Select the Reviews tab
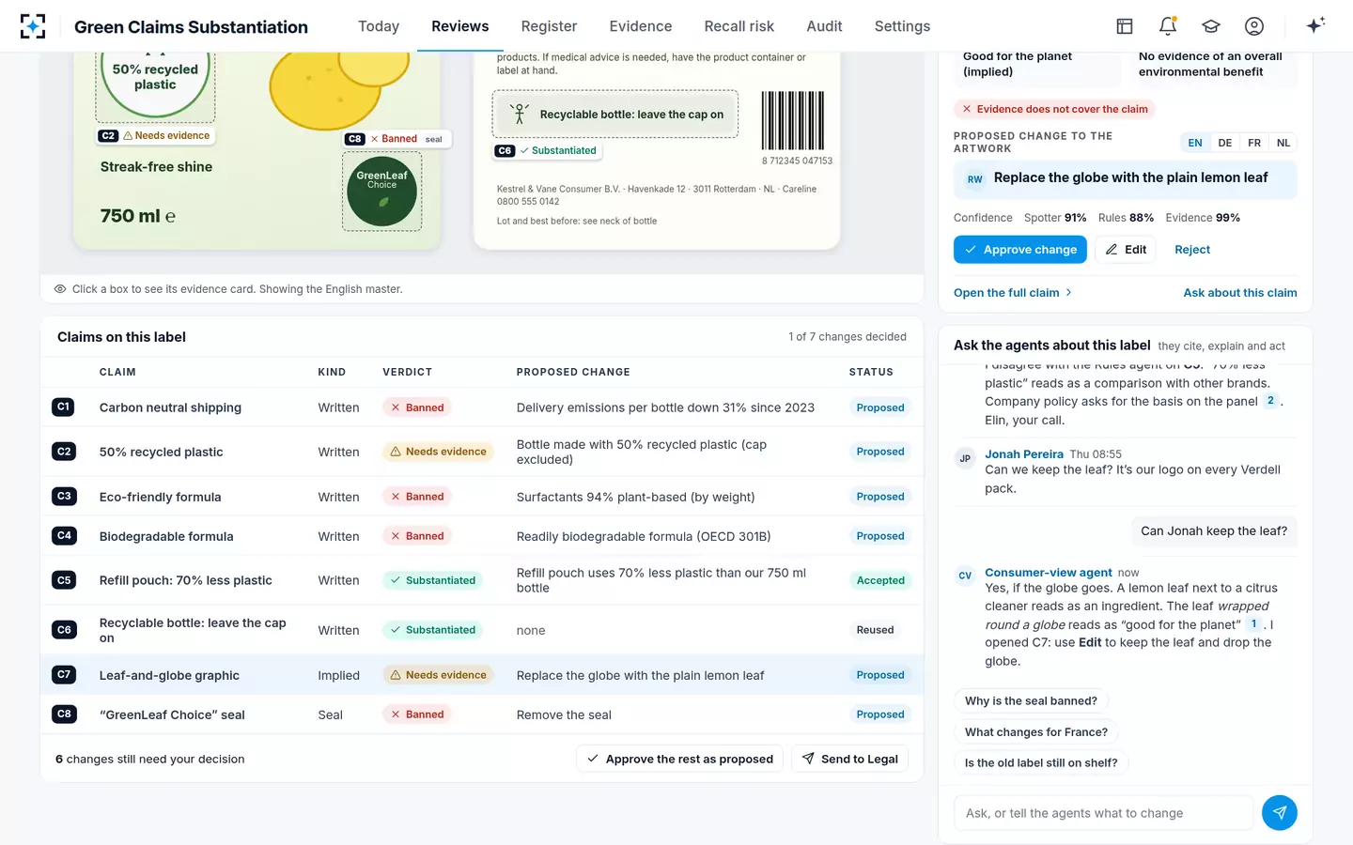The width and height of the screenshot is (1353, 845). [460, 26]
